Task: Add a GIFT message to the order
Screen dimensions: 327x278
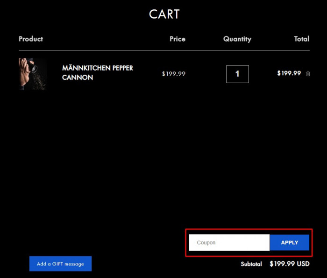Action: 60,264
